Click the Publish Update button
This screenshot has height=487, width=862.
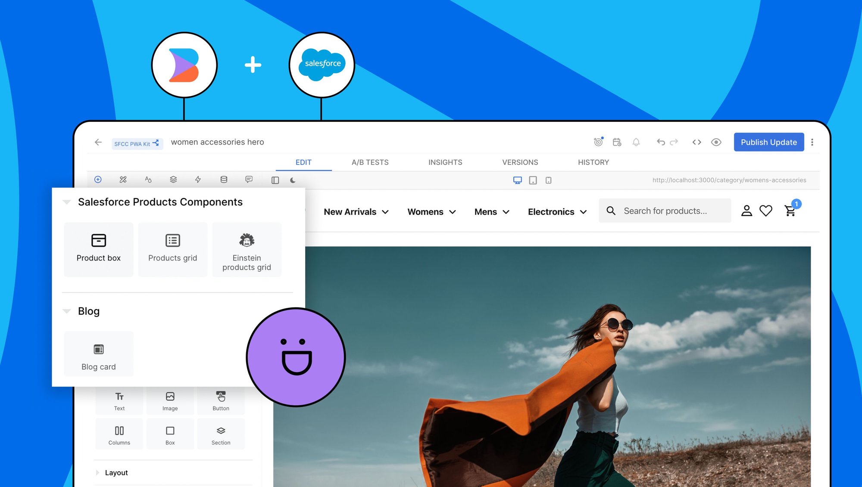click(769, 142)
